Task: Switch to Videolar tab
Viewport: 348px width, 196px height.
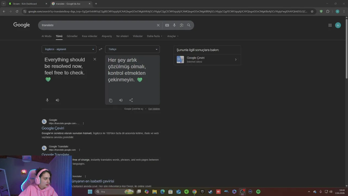Action: [138, 36]
